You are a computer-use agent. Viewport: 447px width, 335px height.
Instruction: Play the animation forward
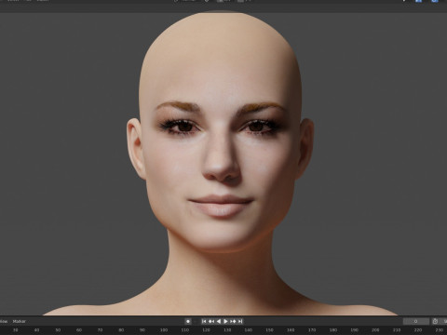(x=225, y=321)
